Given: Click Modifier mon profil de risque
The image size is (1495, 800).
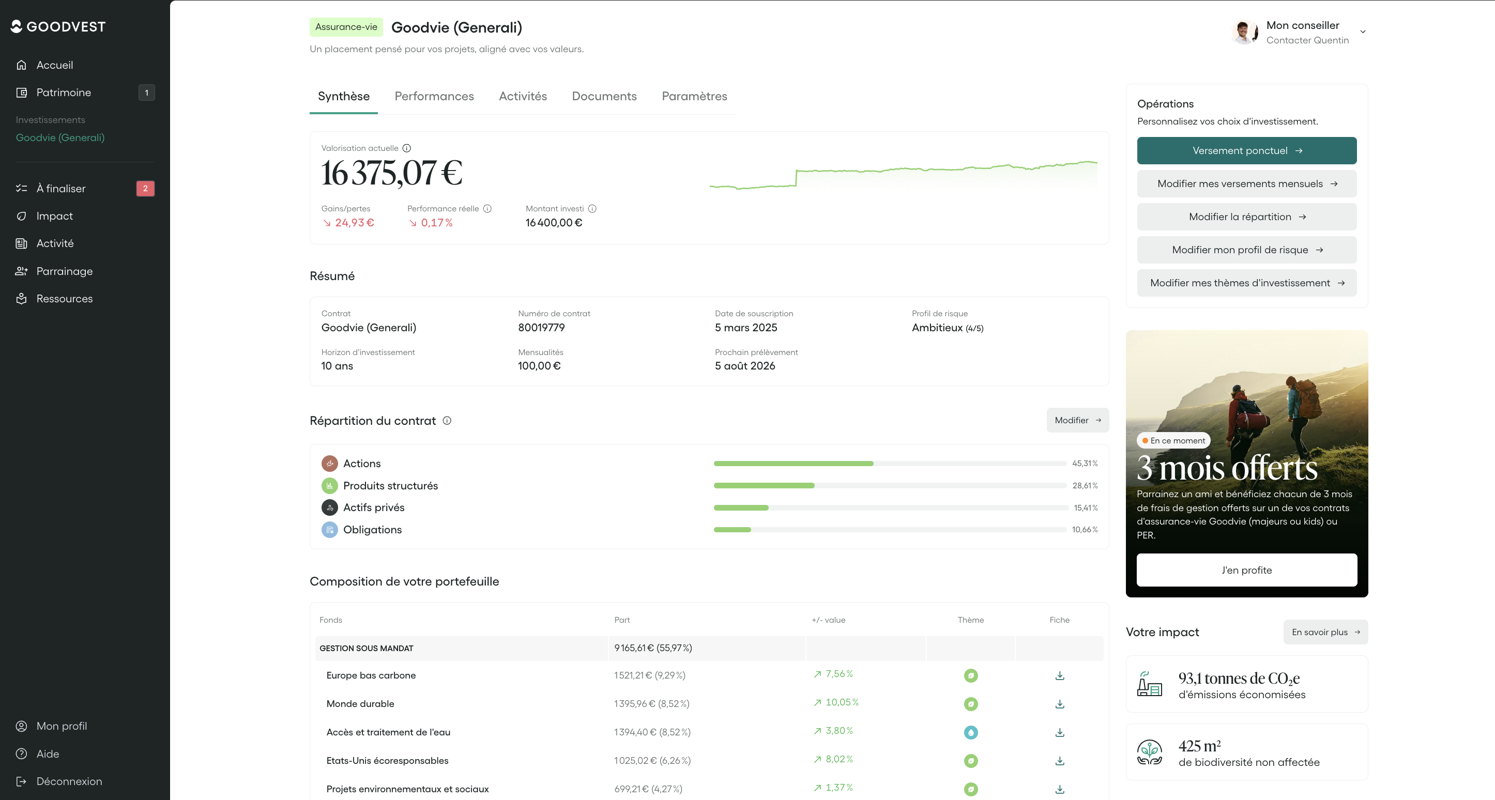Looking at the screenshot, I should 1246,250.
